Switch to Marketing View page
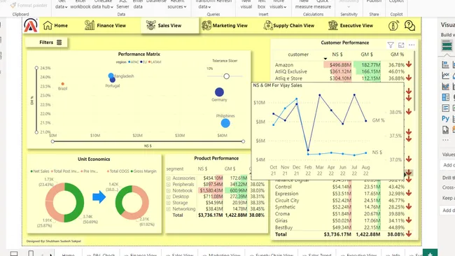This screenshot has width=455, height=256. click(225, 25)
